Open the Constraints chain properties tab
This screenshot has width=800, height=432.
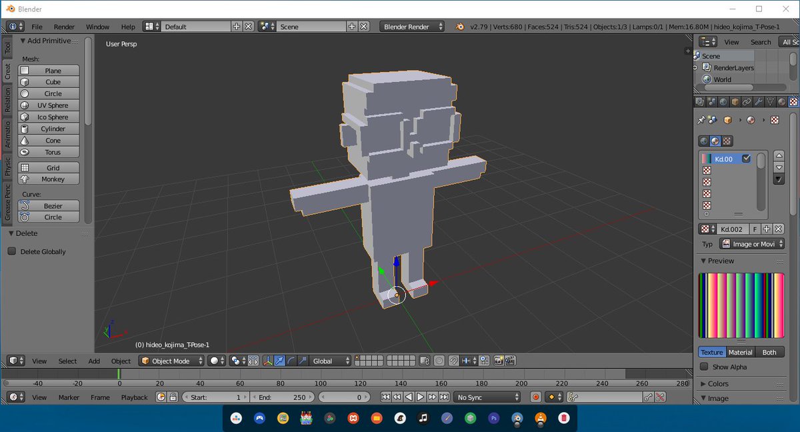[747, 102]
